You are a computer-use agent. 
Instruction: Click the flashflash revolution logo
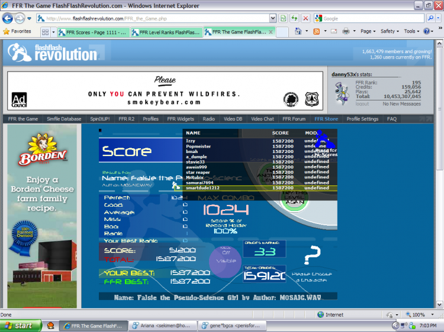click(x=53, y=52)
